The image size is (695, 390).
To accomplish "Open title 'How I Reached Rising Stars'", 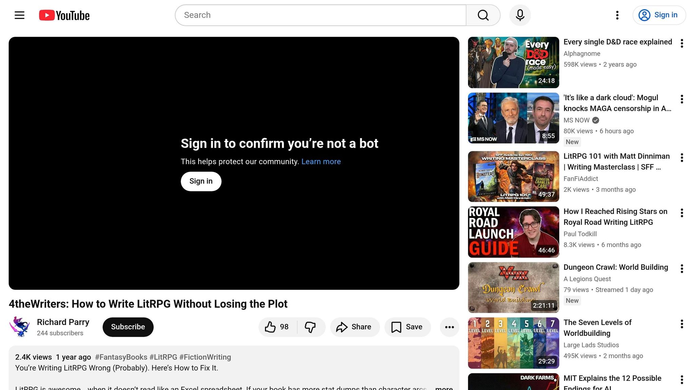I will [x=615, y=217].
